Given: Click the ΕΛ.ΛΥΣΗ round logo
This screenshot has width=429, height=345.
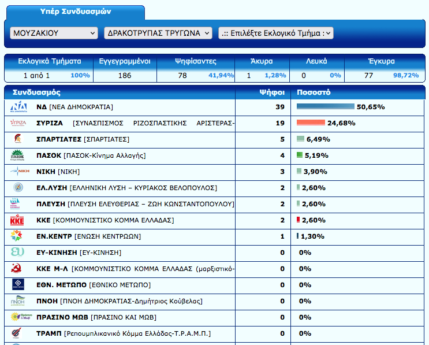Looking at the screenshot, I should [18, 188].
